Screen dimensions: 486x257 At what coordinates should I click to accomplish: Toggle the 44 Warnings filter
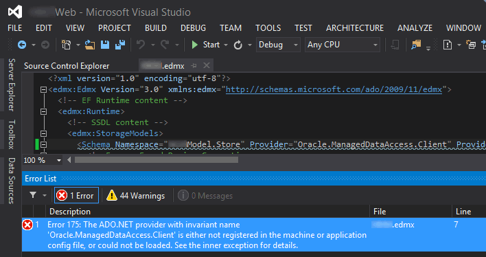click(x=135, y=196)
